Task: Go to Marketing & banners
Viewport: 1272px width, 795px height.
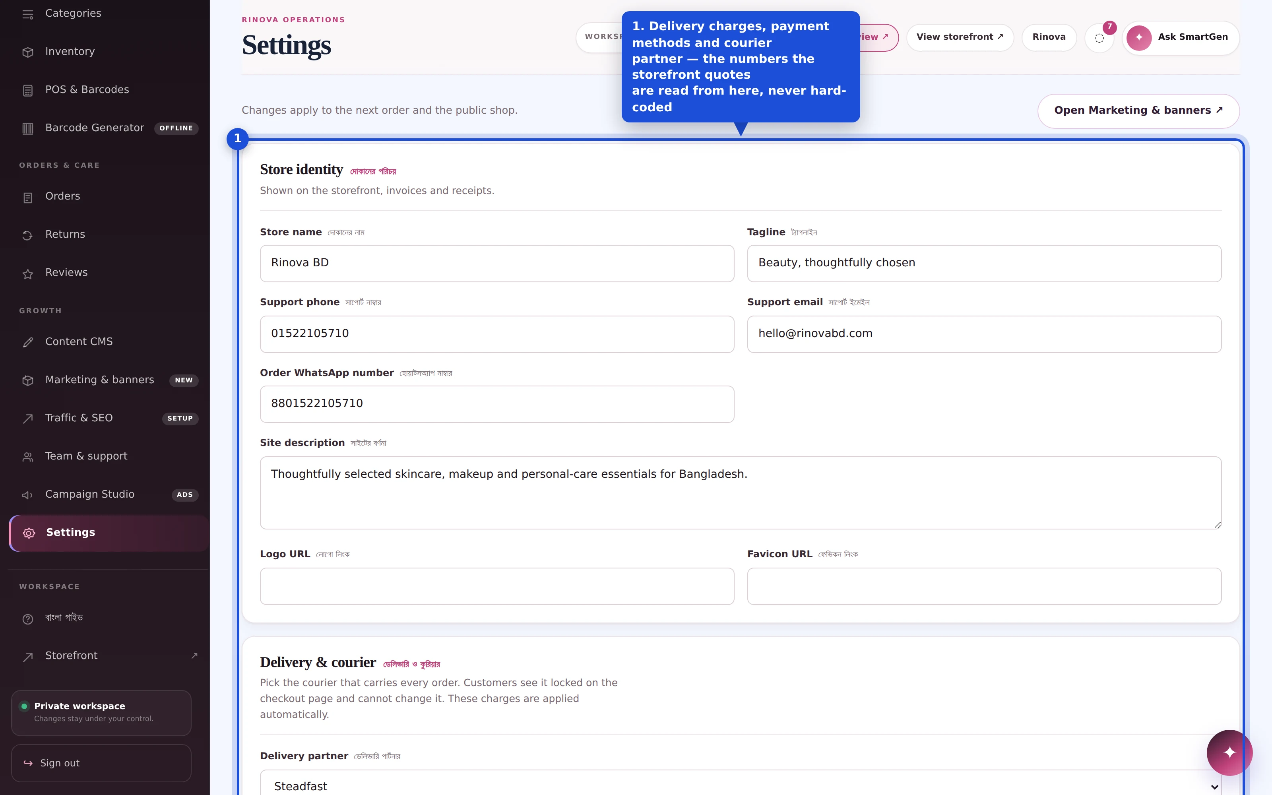Action: tap(109, 380)
